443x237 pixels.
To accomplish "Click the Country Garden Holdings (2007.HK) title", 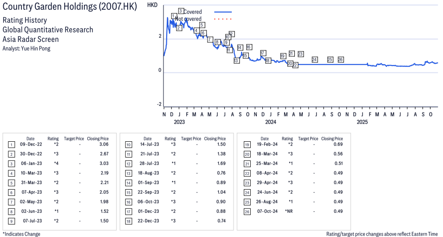I will [70, 7].
